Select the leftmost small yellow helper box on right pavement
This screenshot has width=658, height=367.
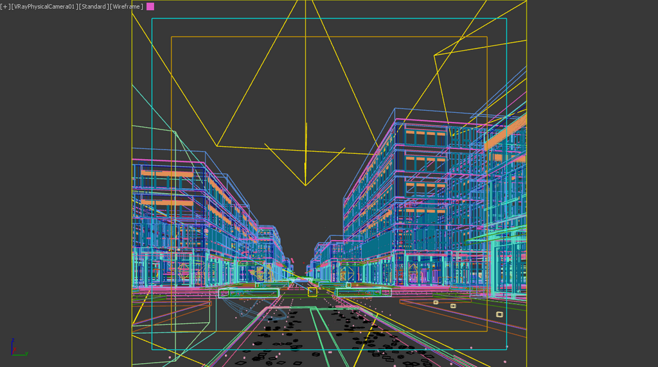[x=436, y=302]
